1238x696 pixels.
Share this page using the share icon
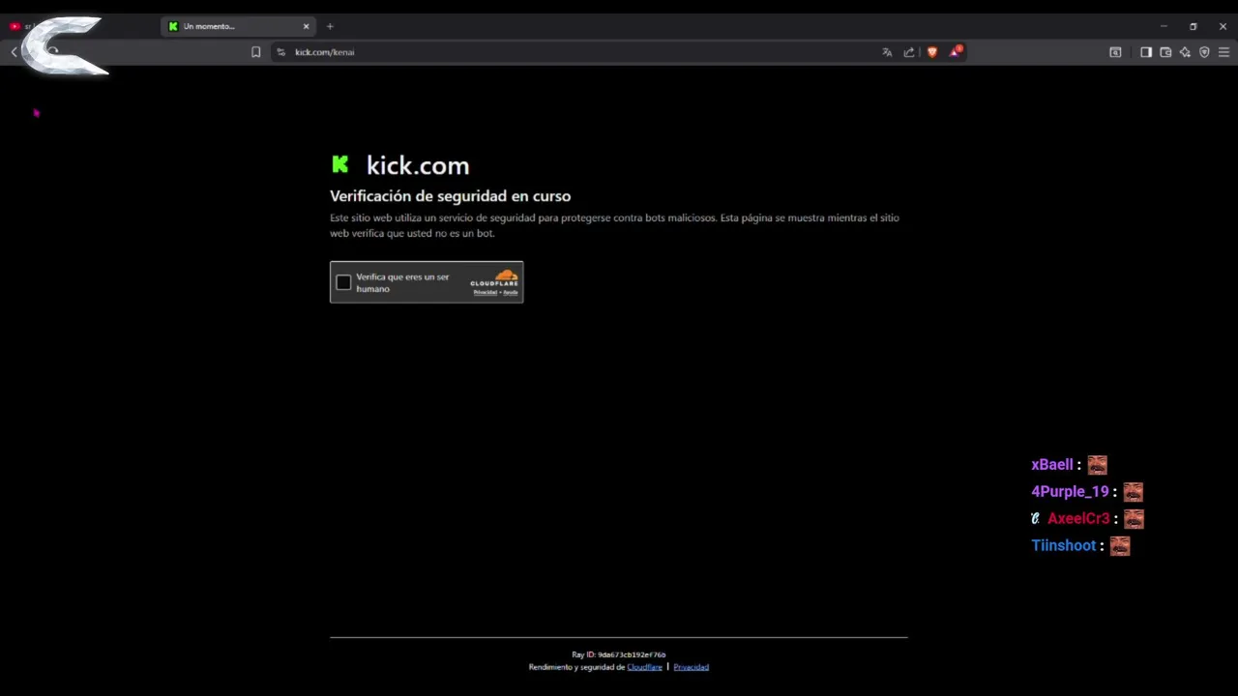pyautogui.click(x=909, y=52)
